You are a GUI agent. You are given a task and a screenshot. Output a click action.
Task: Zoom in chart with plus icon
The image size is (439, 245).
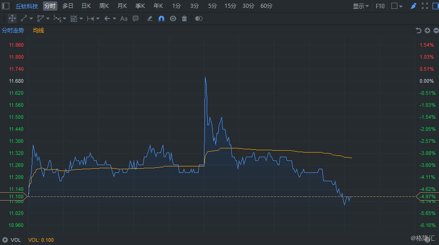point(427,31)
